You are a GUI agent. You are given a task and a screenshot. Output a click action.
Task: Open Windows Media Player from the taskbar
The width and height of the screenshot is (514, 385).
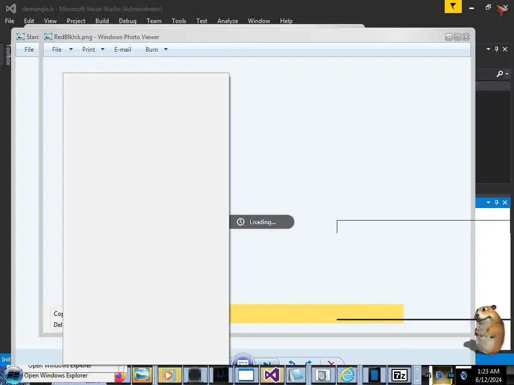(168, 375)
